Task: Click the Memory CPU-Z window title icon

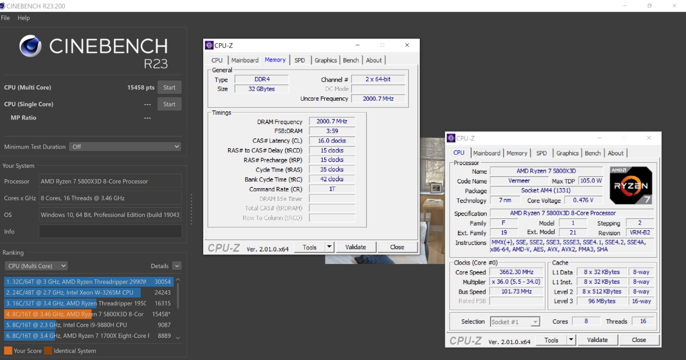Action: 209,45
